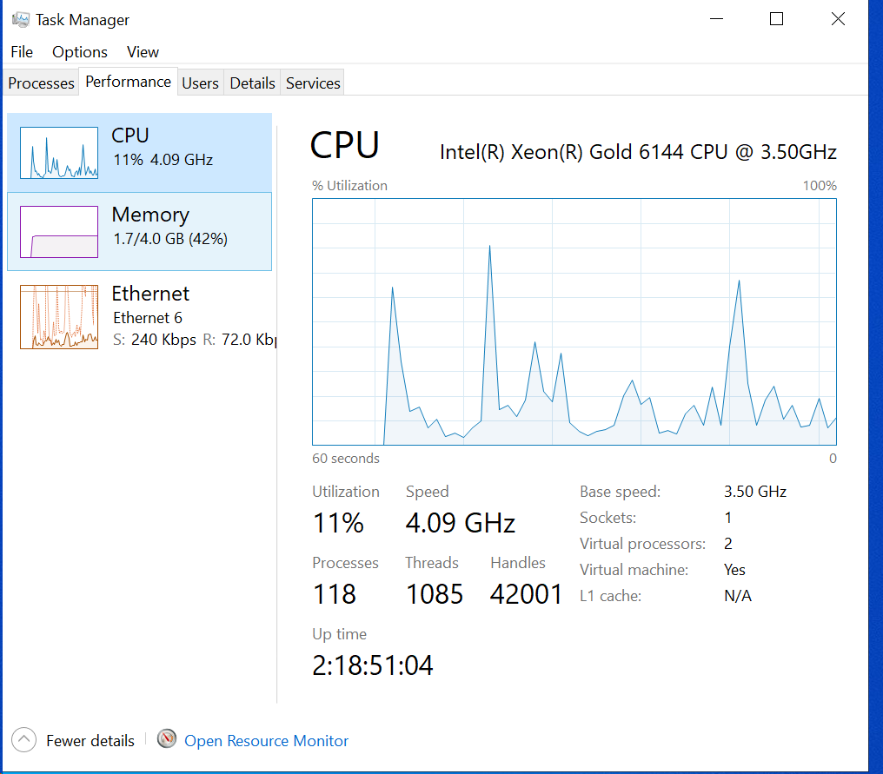The image size is (883, 774).
Task: Switch to the Users tab
Action: [201, 83]
